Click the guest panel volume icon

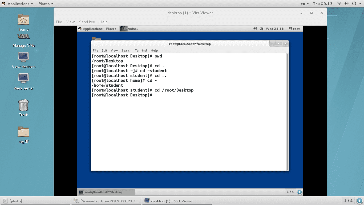click(255, 29)
